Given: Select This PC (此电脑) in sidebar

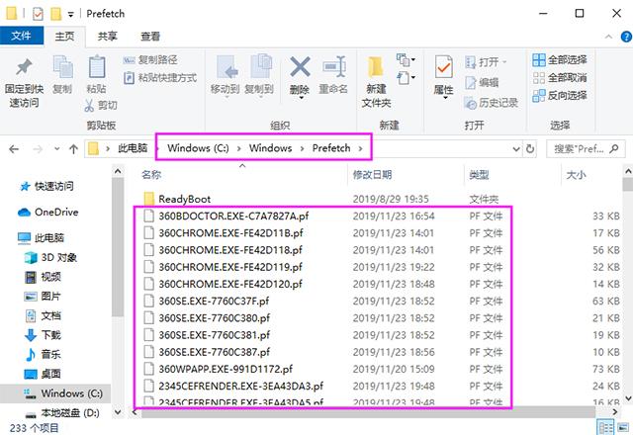Looking at the screenshot, I should pos(41,238).
